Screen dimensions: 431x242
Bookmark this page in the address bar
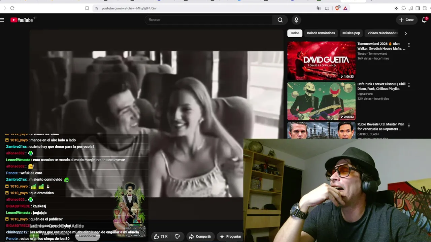click(87, 8)
